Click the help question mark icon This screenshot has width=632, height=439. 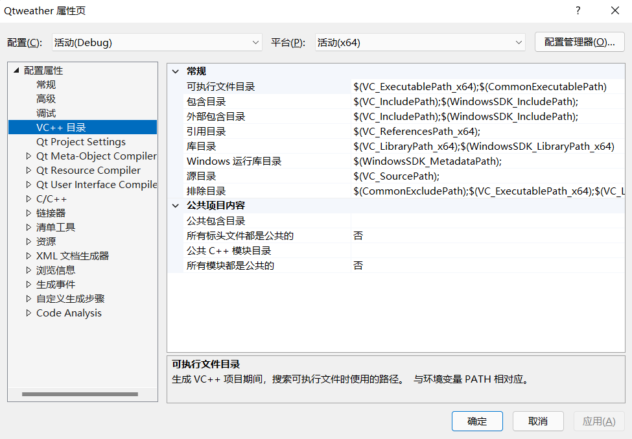[578, 10]
